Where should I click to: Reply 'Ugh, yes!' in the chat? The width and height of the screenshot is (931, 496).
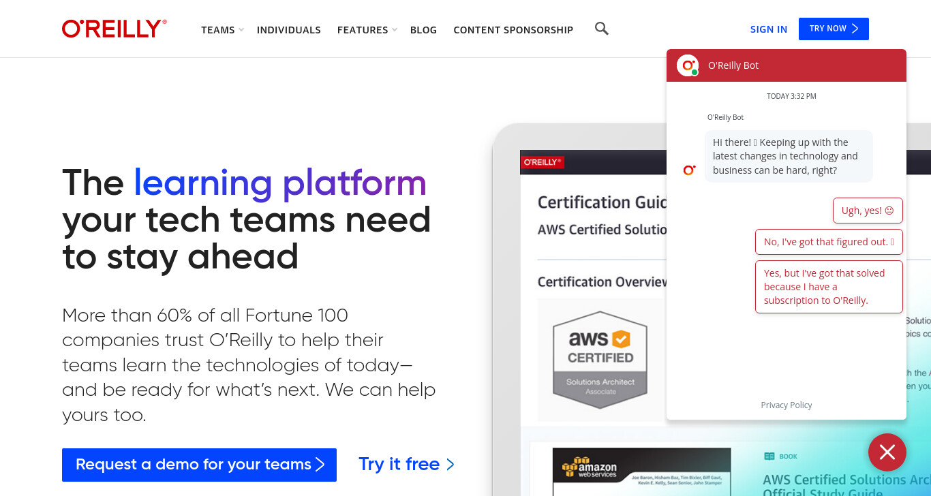tap(868, 211)
